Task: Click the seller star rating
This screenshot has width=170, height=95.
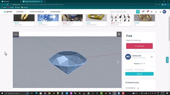Action: (x=136, y=58)
